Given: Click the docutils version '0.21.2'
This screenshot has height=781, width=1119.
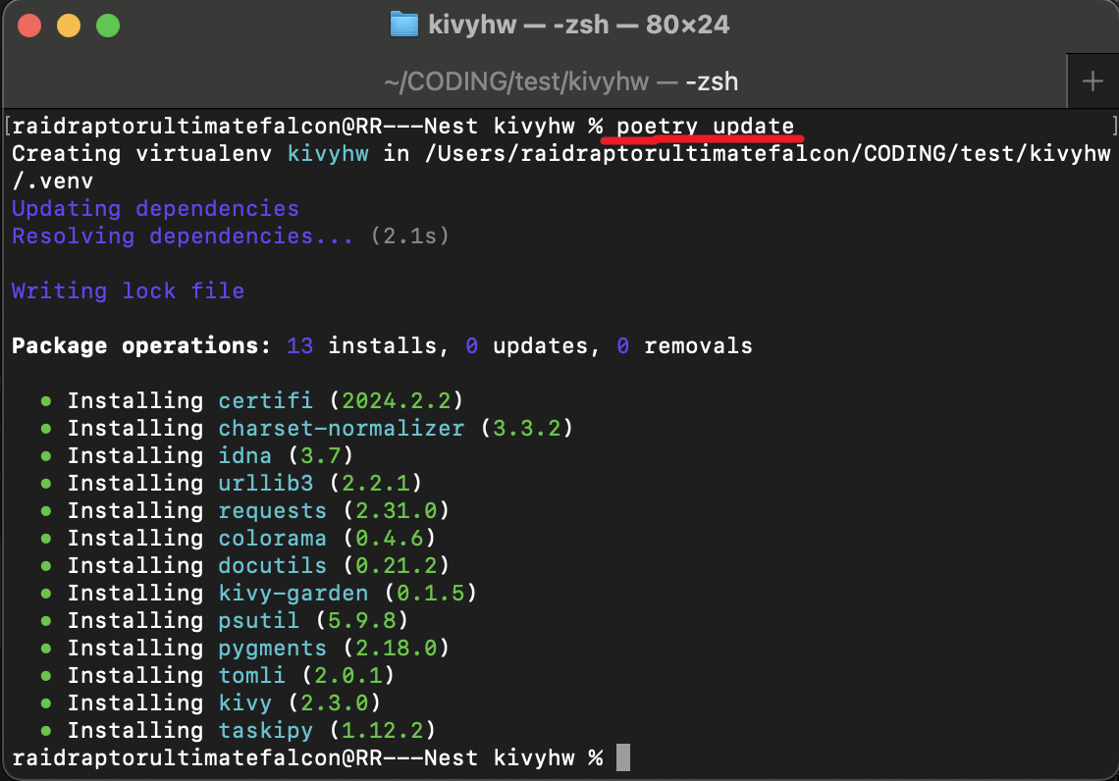Looking at the screenshot, I should pyautogui.click(x=397, y=565).
